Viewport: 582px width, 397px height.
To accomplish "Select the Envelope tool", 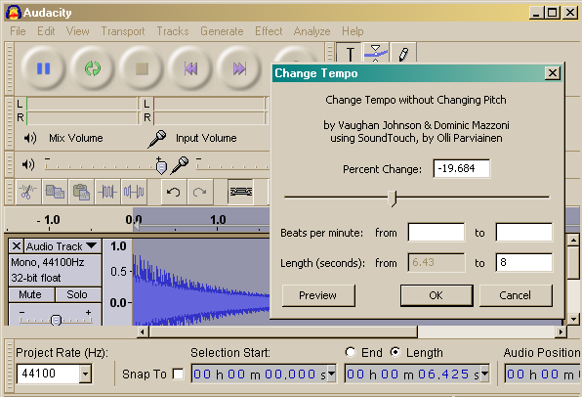I will click(x=376, y=53).
